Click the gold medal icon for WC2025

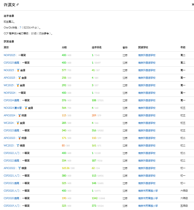click(x=18, y=85)
